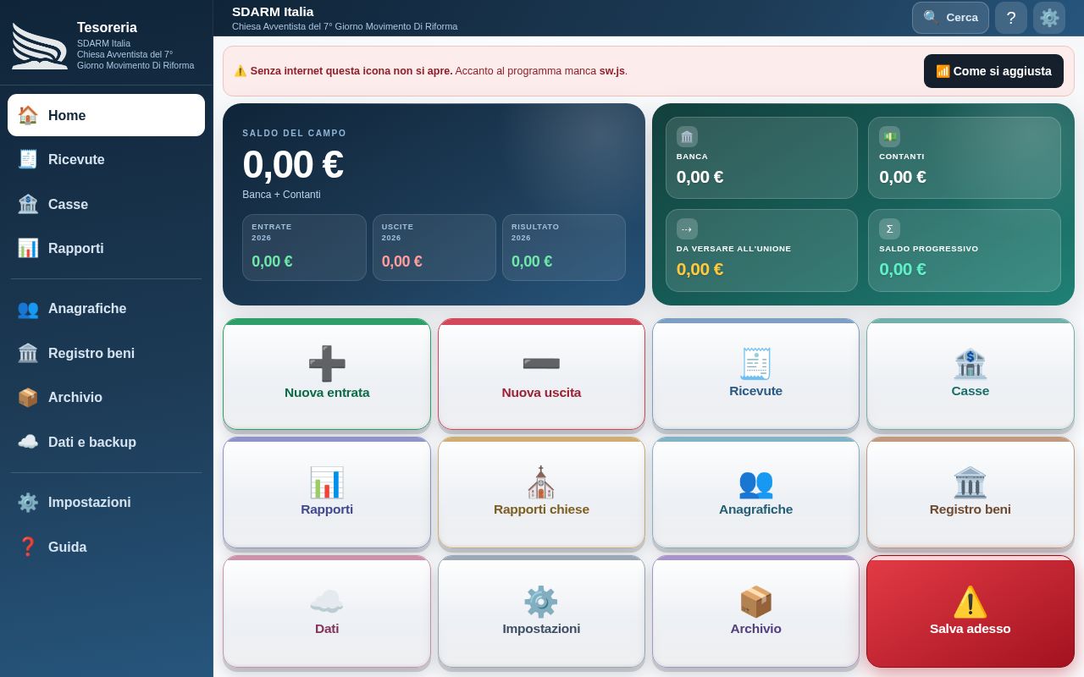Open Rapporti from the sidebar
This screenshot has height=677, width=1084.
tap(106, 248)
